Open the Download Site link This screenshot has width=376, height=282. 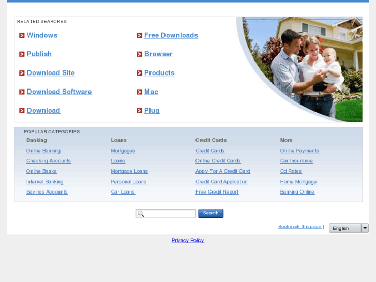click(51, 73)
